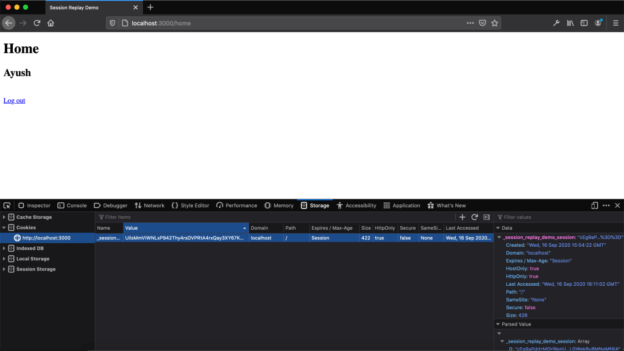Click the Log out link

[x=13, y=101]
